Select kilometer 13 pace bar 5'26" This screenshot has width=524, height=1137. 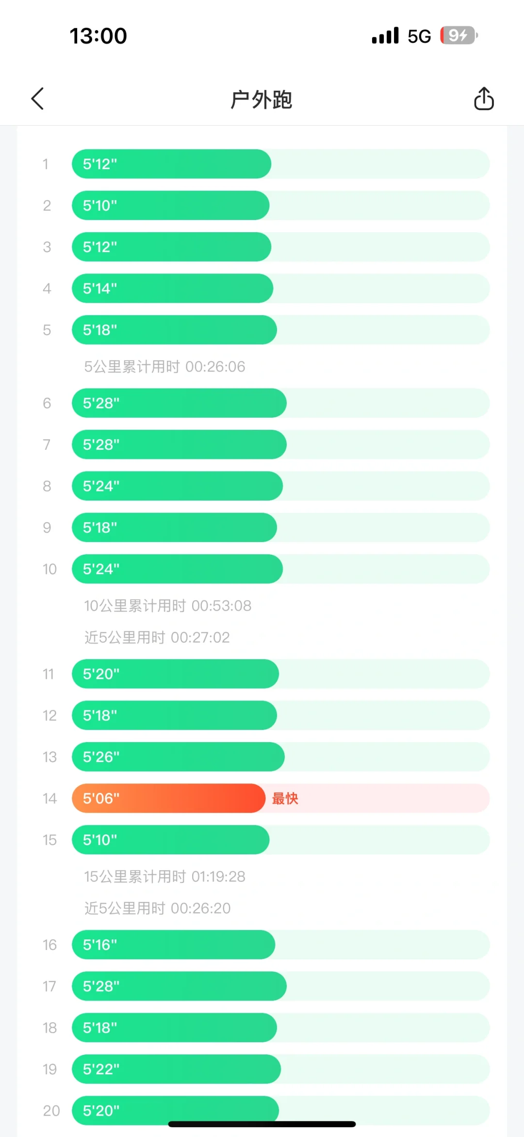click(178, 757)
